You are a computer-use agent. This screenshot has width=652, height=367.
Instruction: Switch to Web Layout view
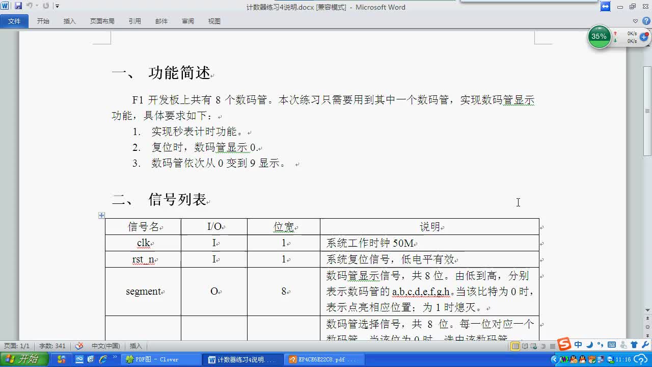click(534, 346)
